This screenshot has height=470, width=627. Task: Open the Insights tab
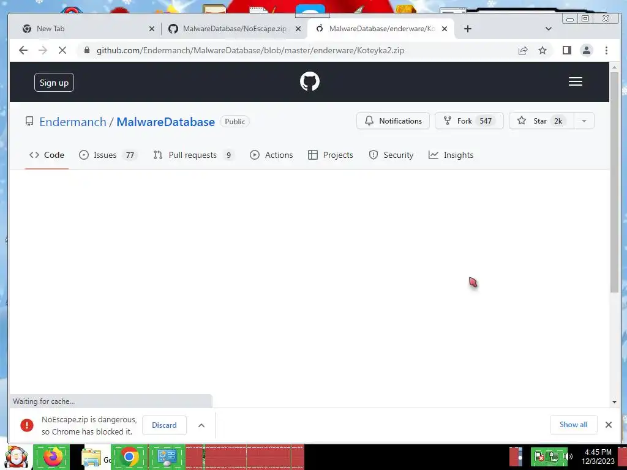click(x=451, y=155)
